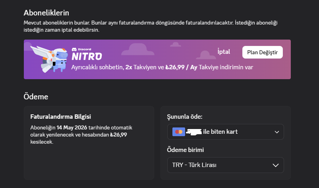This screenshot has height=188, width=319.
Task: Click the small cloud left of İptal
Action: coord(205,55)
